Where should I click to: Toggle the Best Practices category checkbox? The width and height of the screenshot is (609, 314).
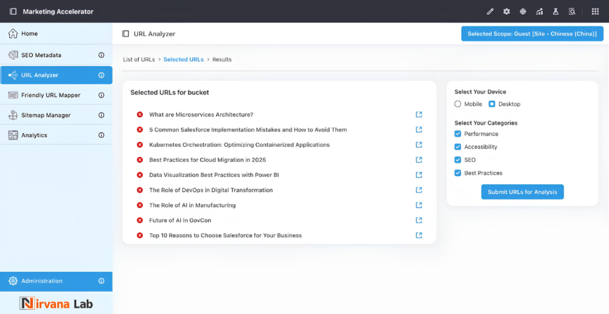tap(458, 173)
